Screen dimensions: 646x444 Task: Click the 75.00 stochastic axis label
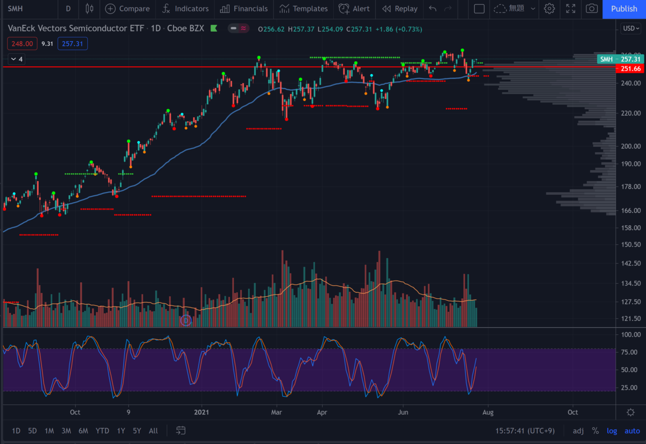pyautogui.click(x=628, y=352)
